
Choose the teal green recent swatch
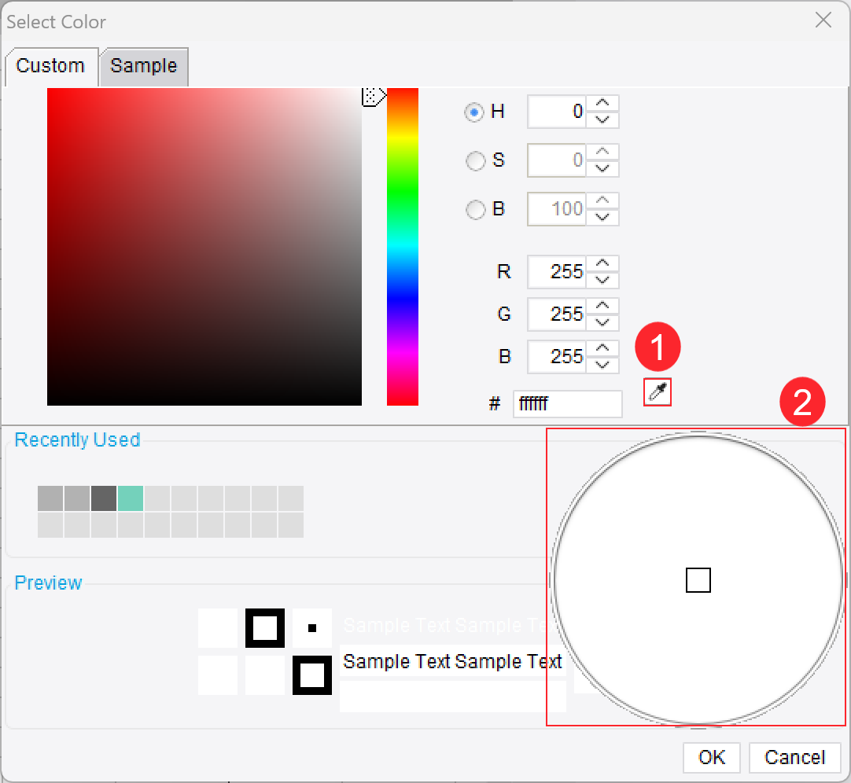131,498
